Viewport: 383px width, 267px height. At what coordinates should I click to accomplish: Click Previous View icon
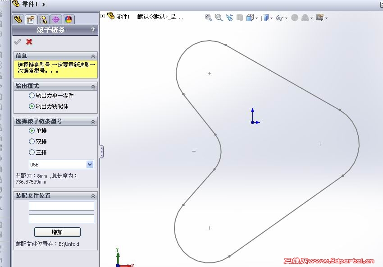point(229,18)
